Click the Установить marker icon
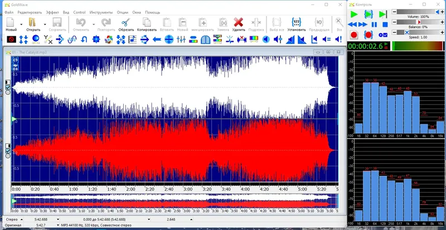 point(297,22)
